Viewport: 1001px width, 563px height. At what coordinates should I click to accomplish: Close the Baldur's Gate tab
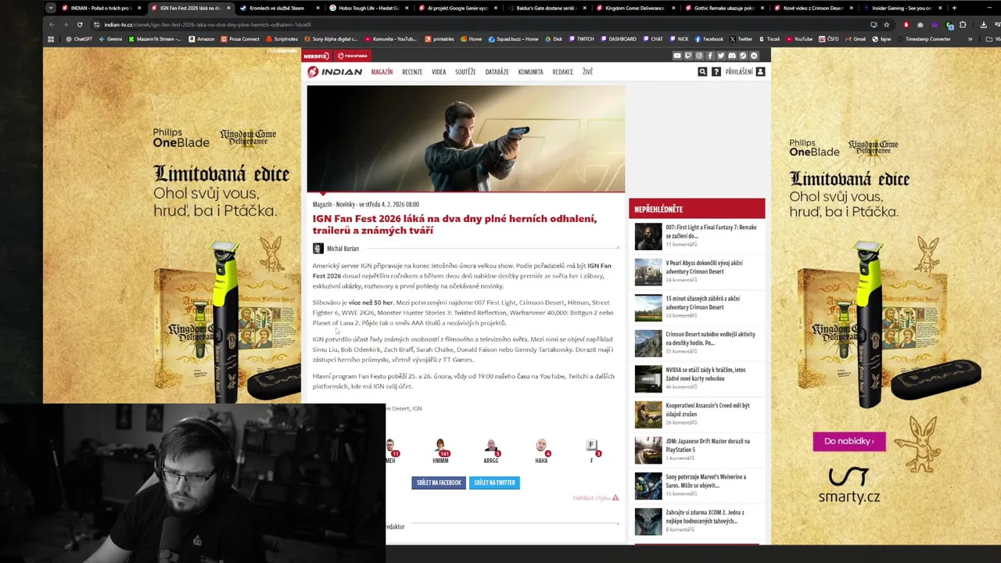click(584, 8)
